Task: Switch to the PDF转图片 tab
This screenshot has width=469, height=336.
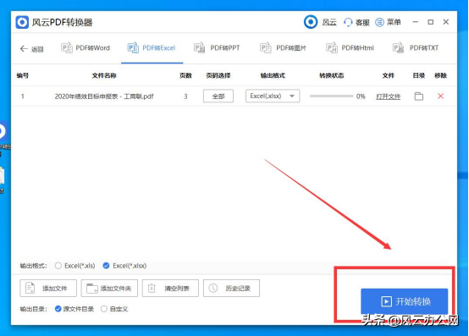Action: pos(283,48)
